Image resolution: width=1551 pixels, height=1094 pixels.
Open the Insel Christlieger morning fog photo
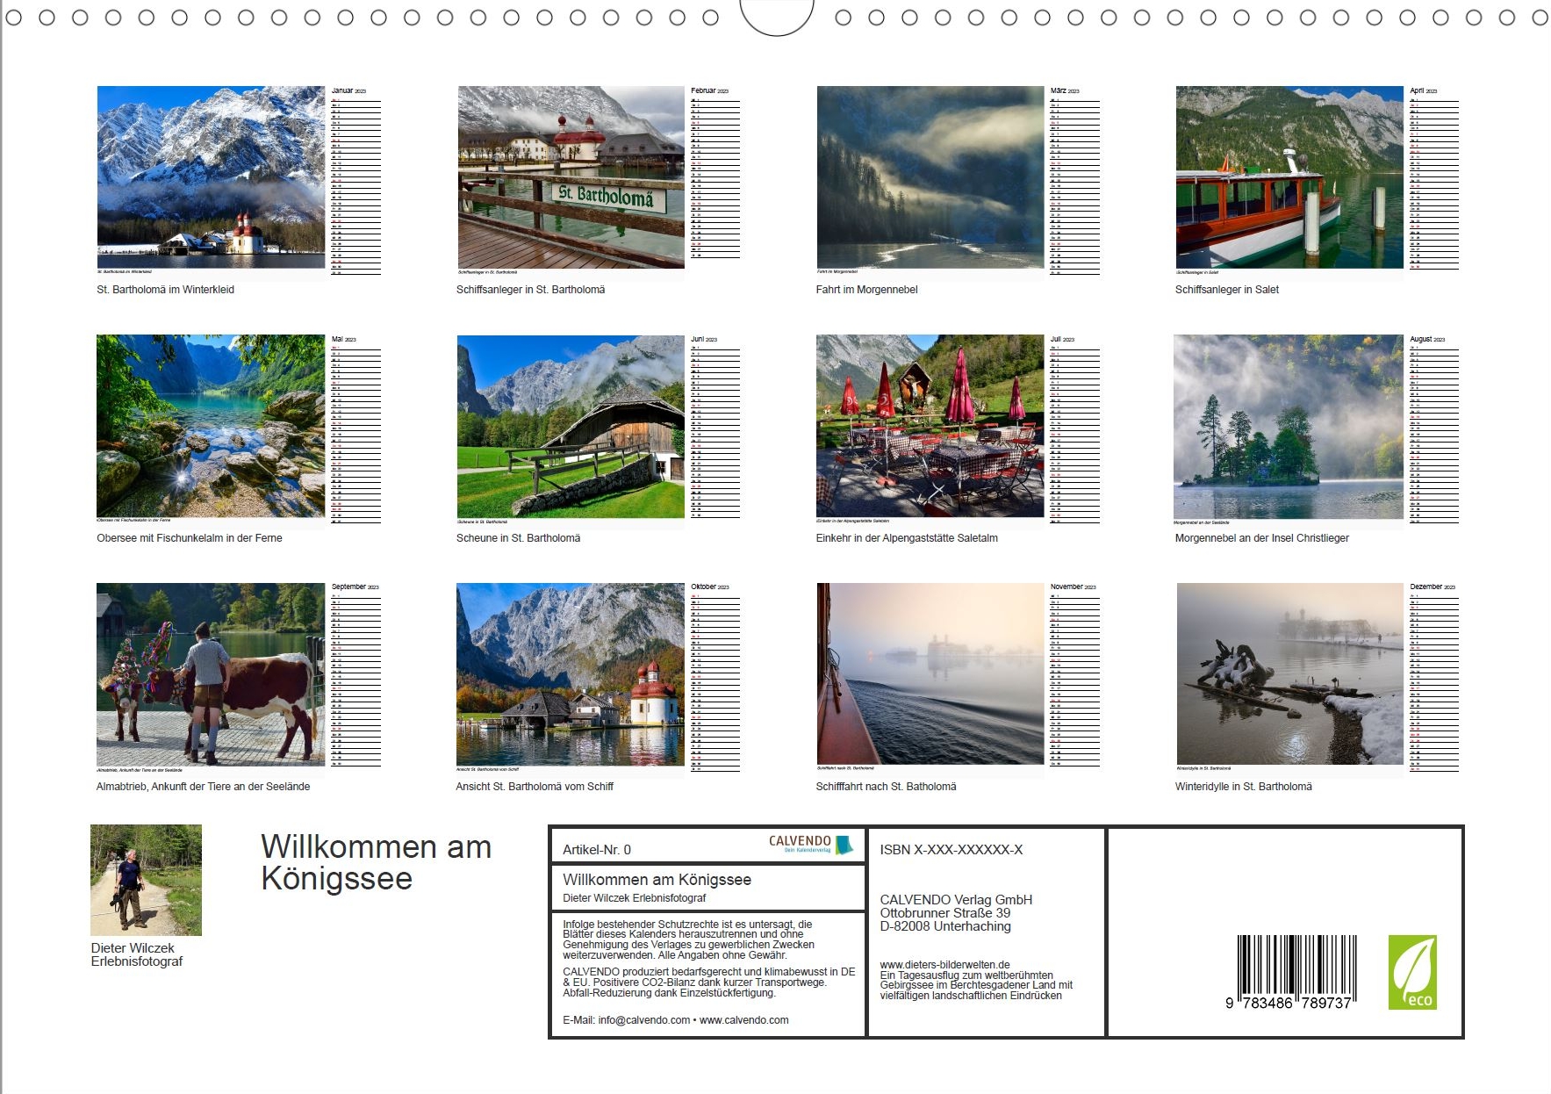[x=1289, y=426]
